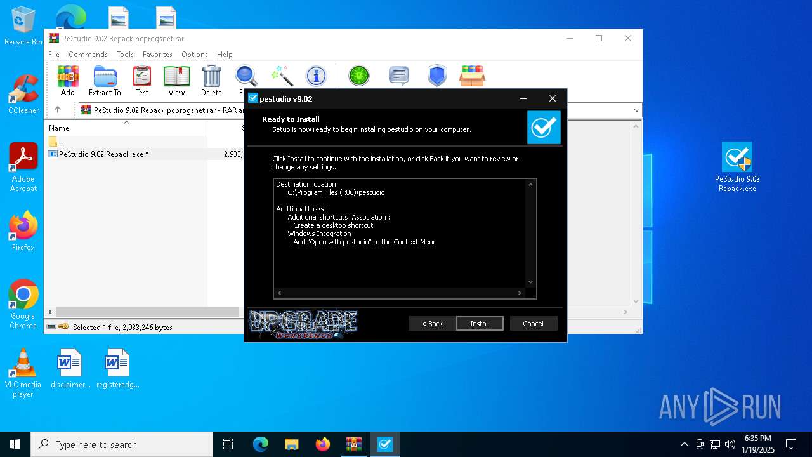Open the Favorites menu in WinRAR
The width and height of the screenshot is (812, 457).
[x=157, y=55]
